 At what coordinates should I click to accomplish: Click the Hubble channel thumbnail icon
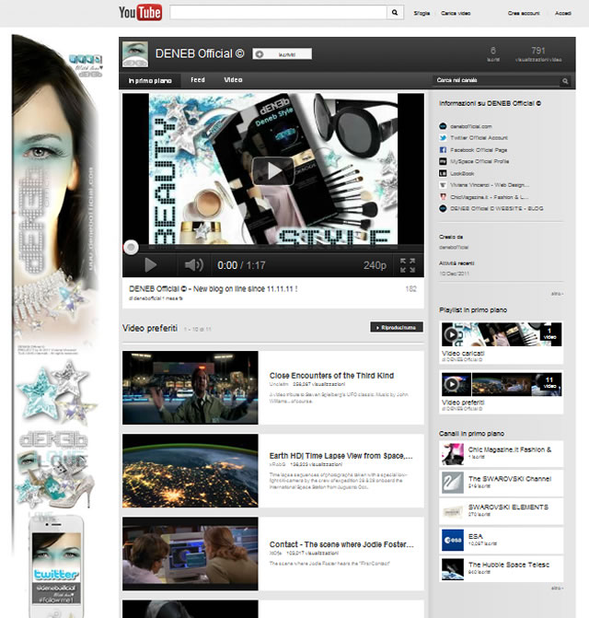(x=453, y=569)
